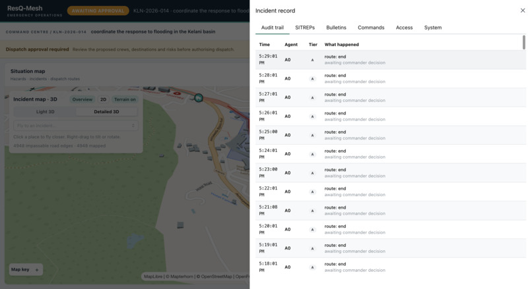Viewport: 532px width, 289px height.
Task: Click the COMMAND CENTRE breadcrumb
Action: tap(27, 32)
